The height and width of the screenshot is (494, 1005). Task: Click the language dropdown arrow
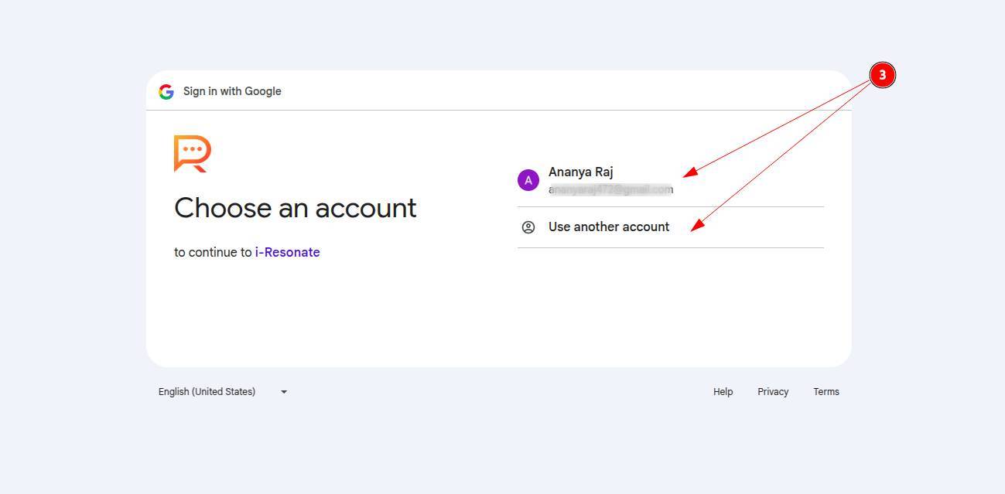(284, 392)
